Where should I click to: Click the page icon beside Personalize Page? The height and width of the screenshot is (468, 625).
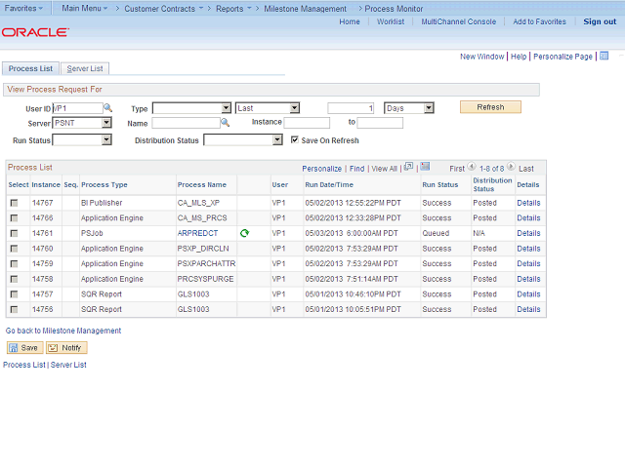pyautogui.click(x=604, y=57)
